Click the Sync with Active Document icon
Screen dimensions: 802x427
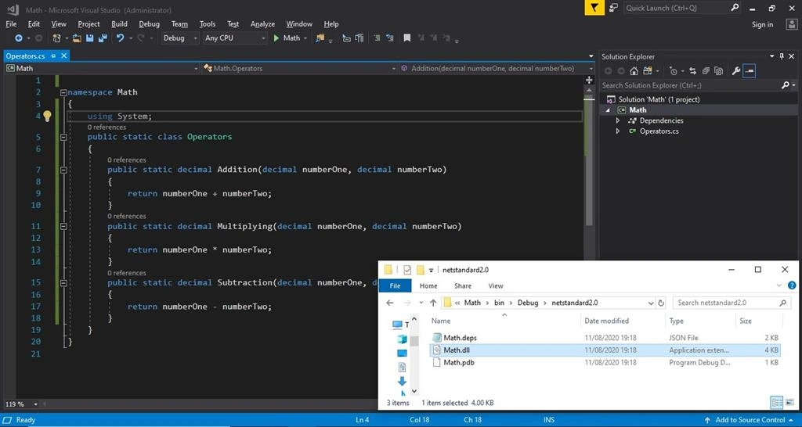(x=692, y=71)
